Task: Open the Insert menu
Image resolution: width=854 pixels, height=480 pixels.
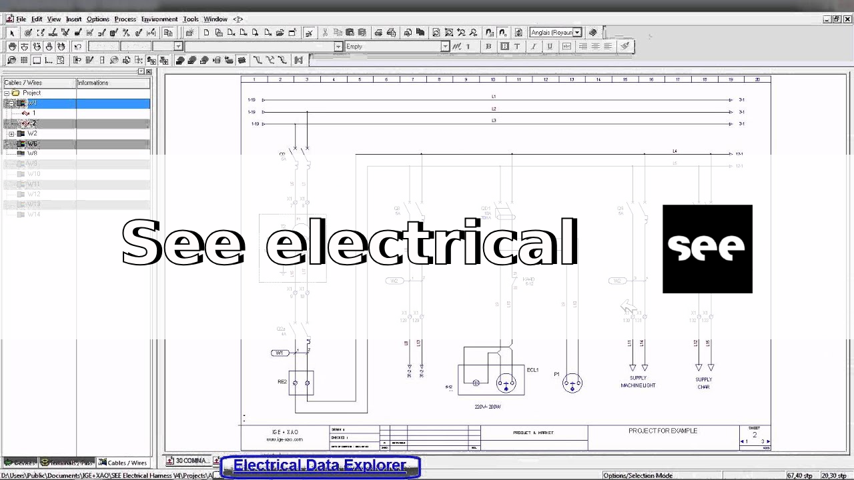Action: coord(73,19)
